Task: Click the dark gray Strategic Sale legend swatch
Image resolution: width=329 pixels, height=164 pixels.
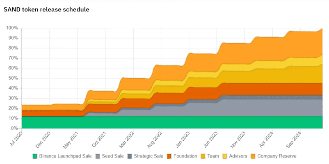Action: (129, 156)
